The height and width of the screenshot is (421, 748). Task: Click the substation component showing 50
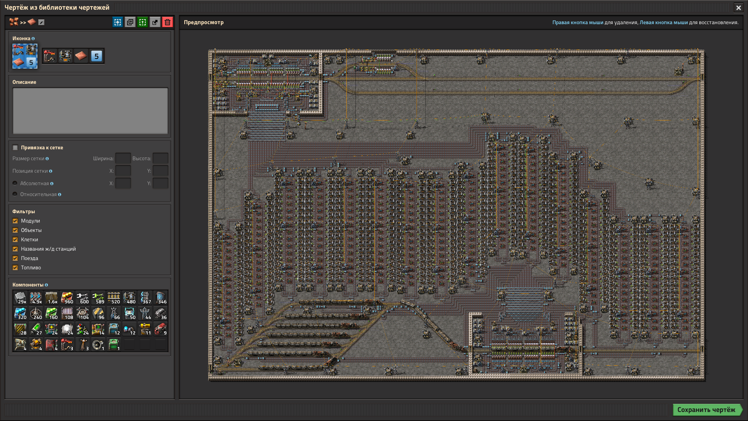tap(129, 313)
